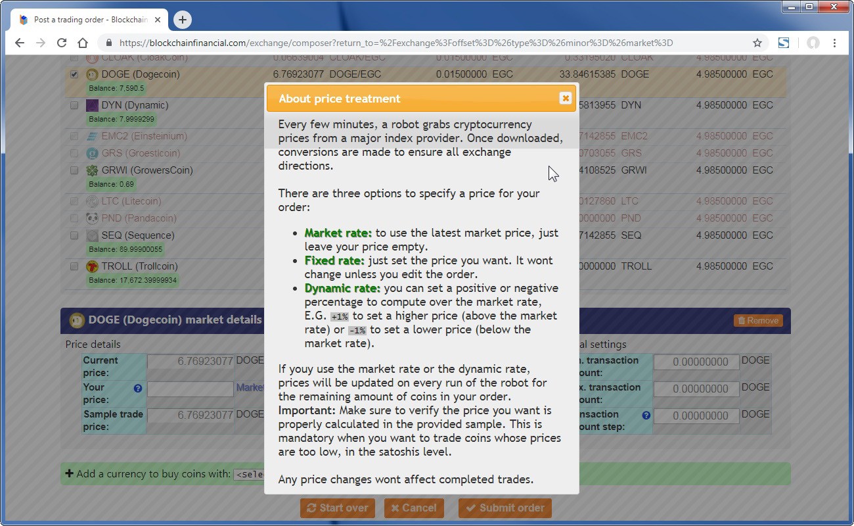Click the GrowersCoin clover icon
The height and width of the screenshot is (526, 854).
93,170
